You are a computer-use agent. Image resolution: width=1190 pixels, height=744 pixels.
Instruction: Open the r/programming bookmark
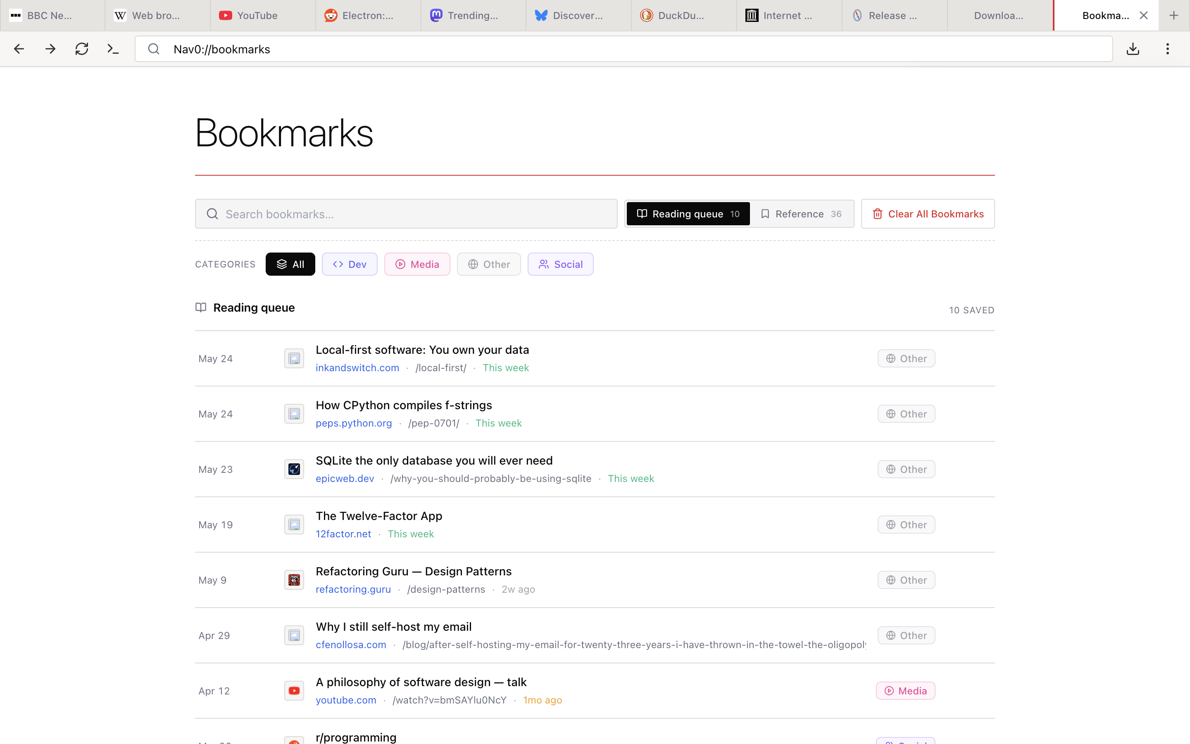(x=355, y=737)
